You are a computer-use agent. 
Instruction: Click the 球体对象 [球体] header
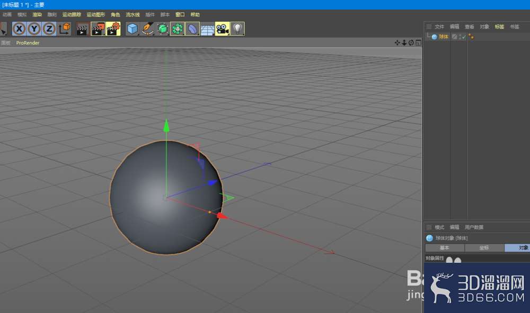pos(452,238)
